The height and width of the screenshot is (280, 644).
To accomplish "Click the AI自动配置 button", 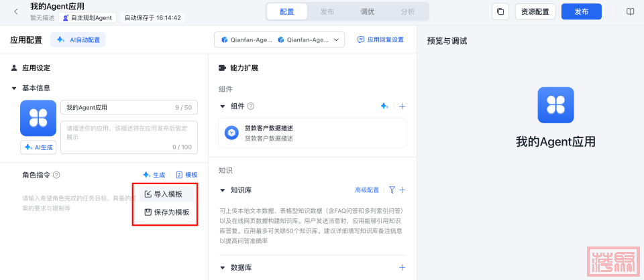I will coord(78,40).
